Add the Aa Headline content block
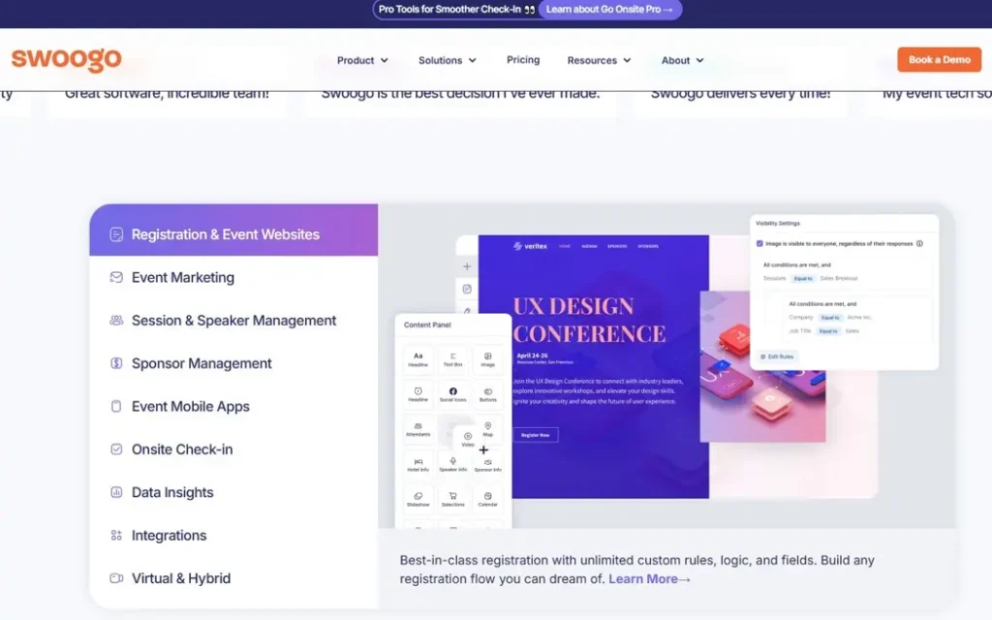Screen dimensions: 992x620 point(418,359)
